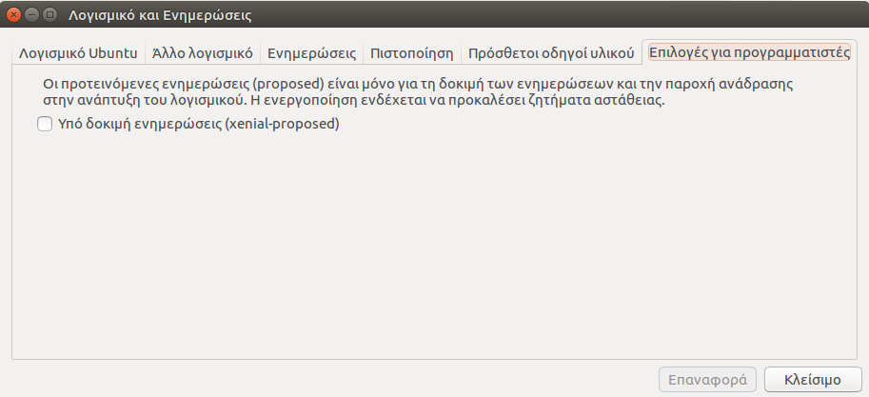Open the Άλλο λογισμικό tab
869x397 pixels.
203,52
